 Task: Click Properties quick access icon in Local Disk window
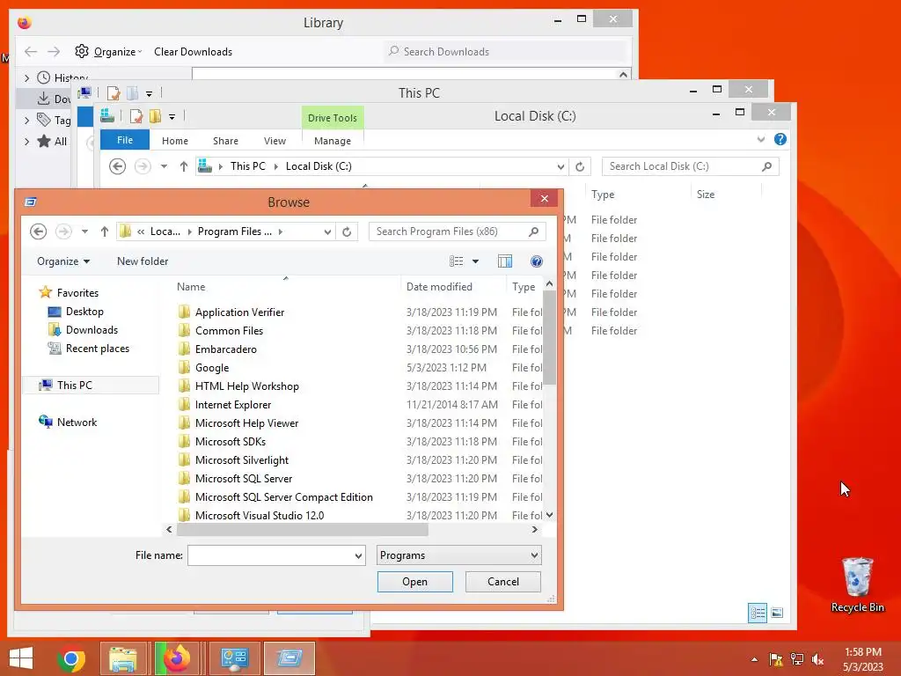point(136,117)
